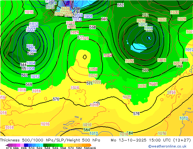Click the bright yellow swatch in the thickness legend
This screenshot has width=193, height=149.
(x=65, y=145)
